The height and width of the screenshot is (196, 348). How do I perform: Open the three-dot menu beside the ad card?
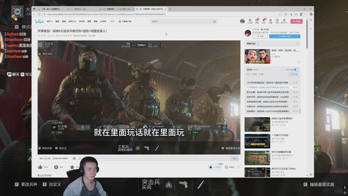[x=299, y=62]
